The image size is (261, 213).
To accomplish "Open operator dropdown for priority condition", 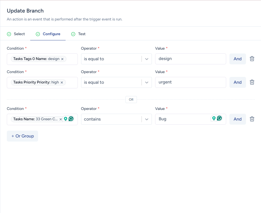I will 147,82.
